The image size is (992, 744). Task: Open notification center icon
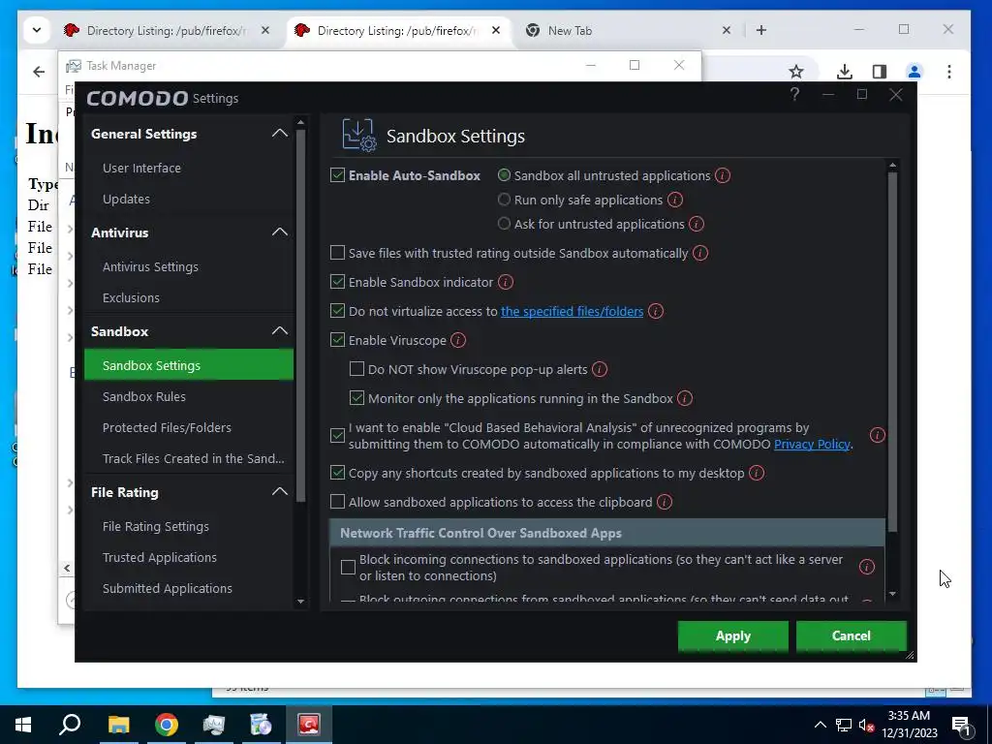[960, 725]
